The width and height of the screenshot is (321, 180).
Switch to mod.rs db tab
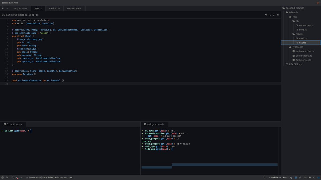(x=55, y=9)
